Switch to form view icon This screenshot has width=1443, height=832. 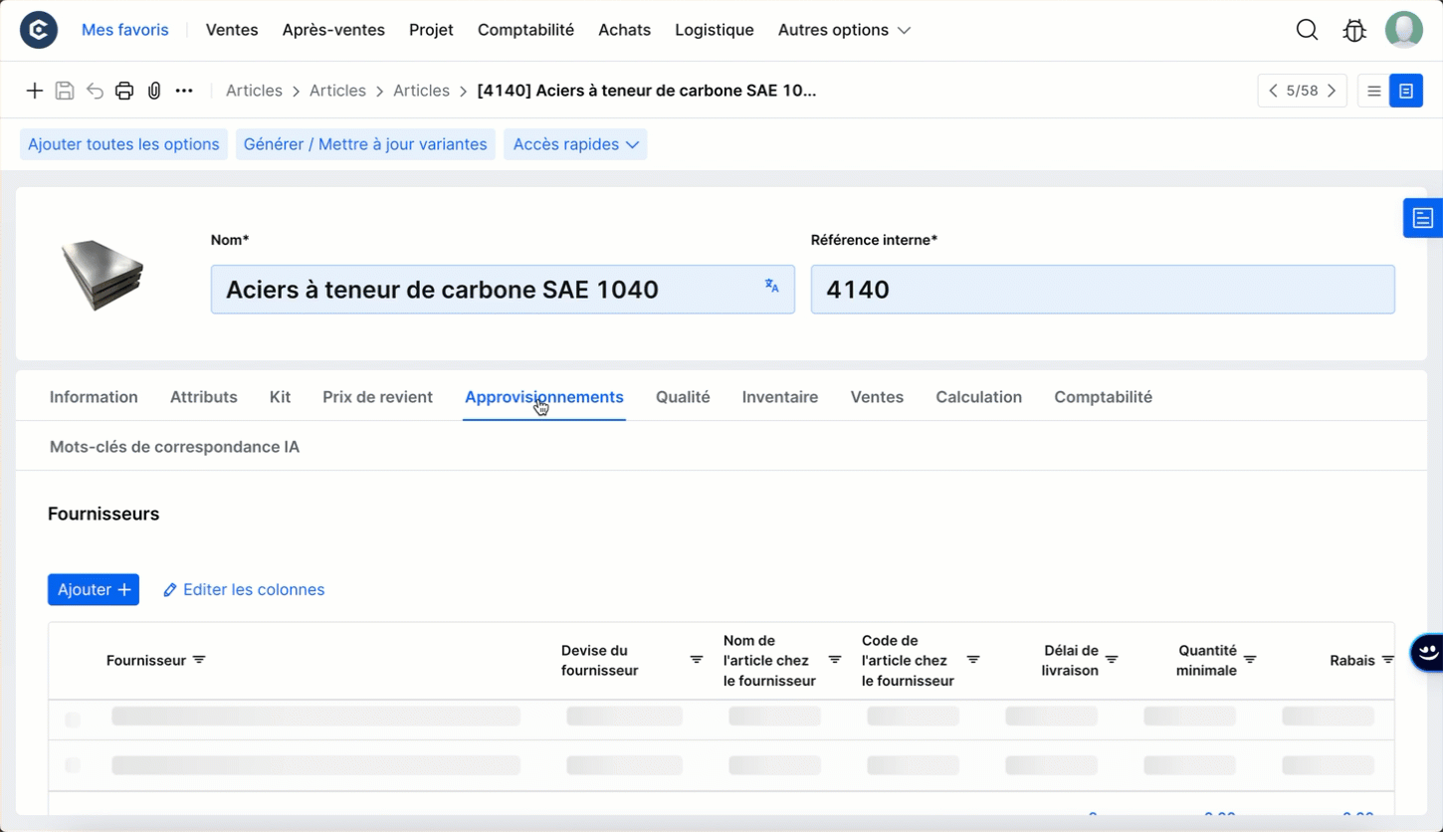click(x=1406, y=91)
